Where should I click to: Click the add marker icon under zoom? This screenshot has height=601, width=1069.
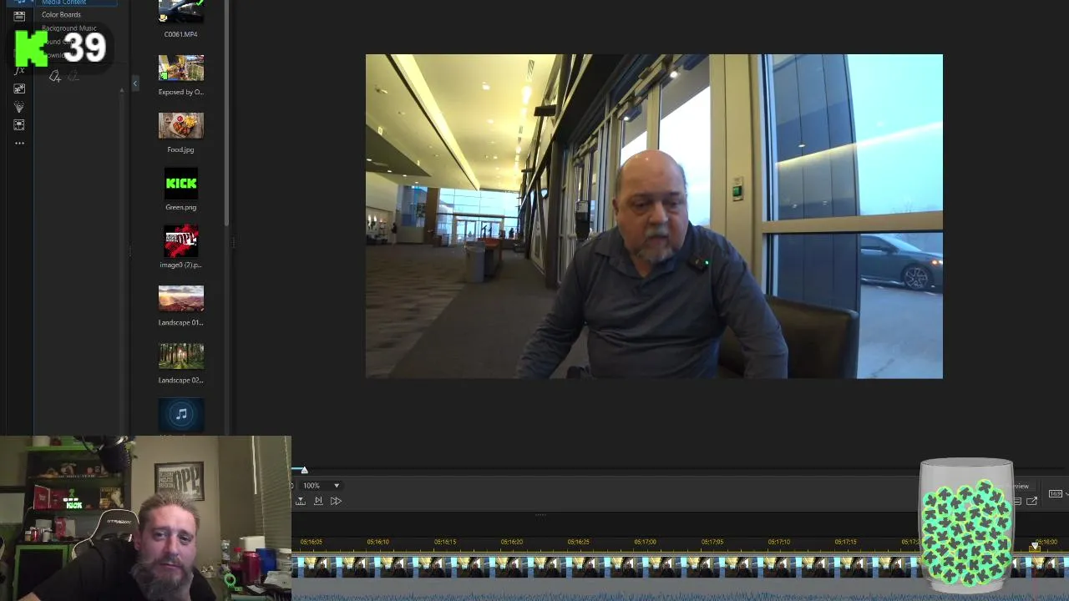301,501
